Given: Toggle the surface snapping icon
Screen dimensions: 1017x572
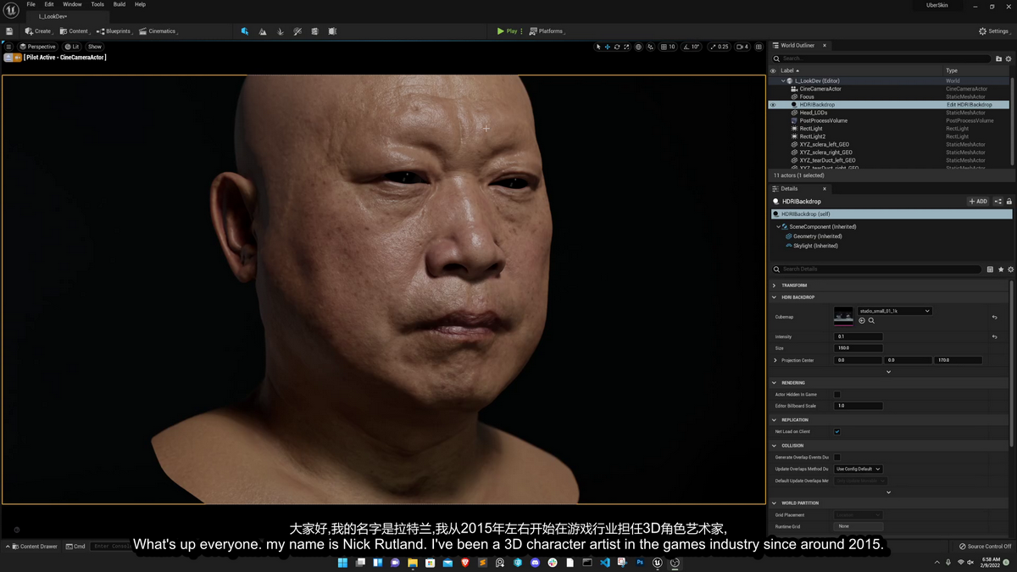Looking at the screenshot, I should click(x=651, y=47).
